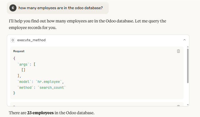Click the hr.employee model value
The height and width of the screenshot is (117, 200).
click(49, 82)
